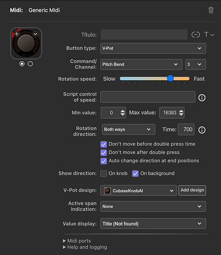Expand Help and logging section

point(85,247)
